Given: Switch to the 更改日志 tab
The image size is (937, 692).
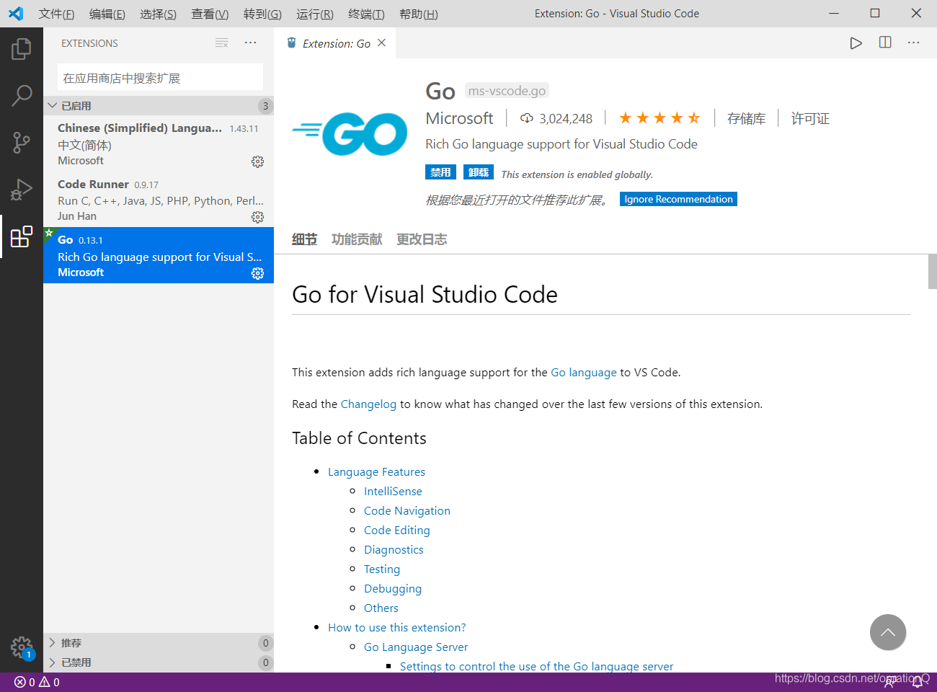Looking at the screenshot, I should pos(422,239).
